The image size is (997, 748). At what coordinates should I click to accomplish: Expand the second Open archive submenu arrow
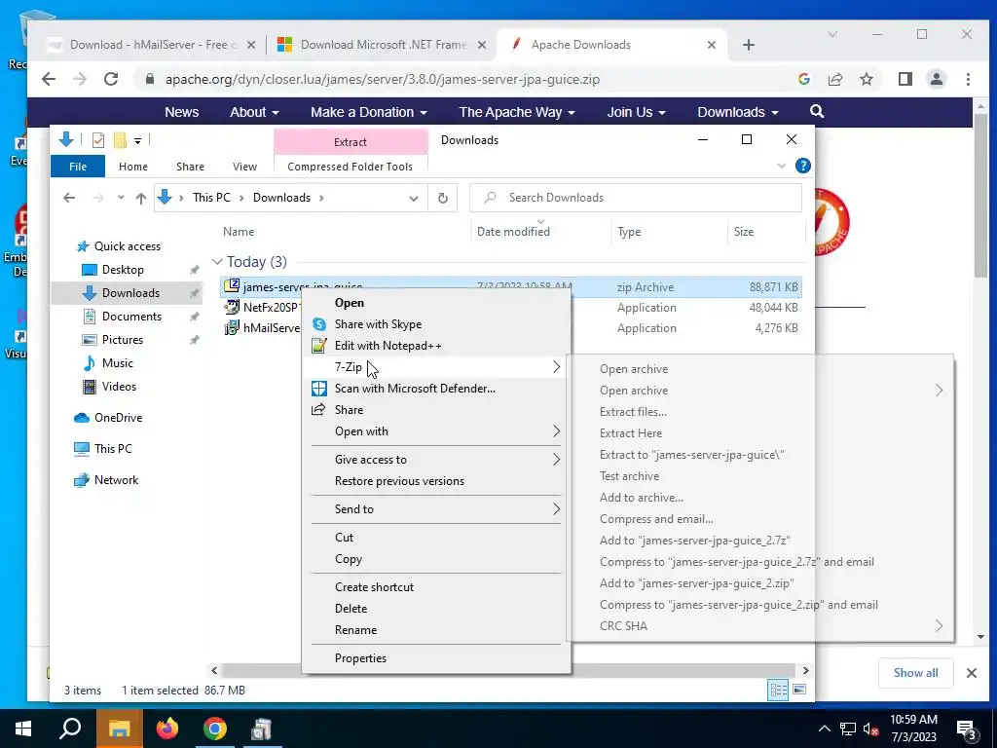940,391
